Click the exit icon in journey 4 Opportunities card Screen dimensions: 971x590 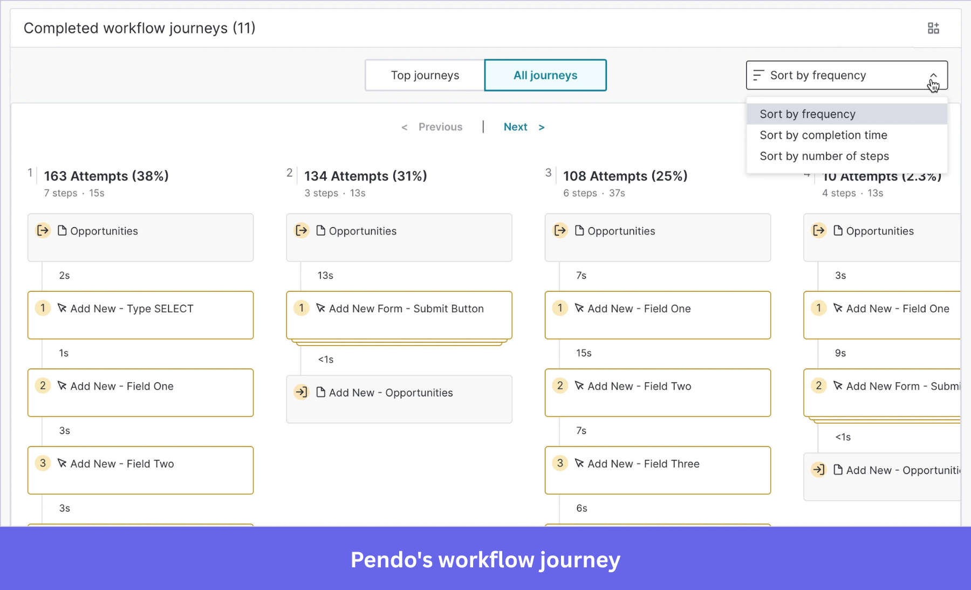click(x=819, y=231)
